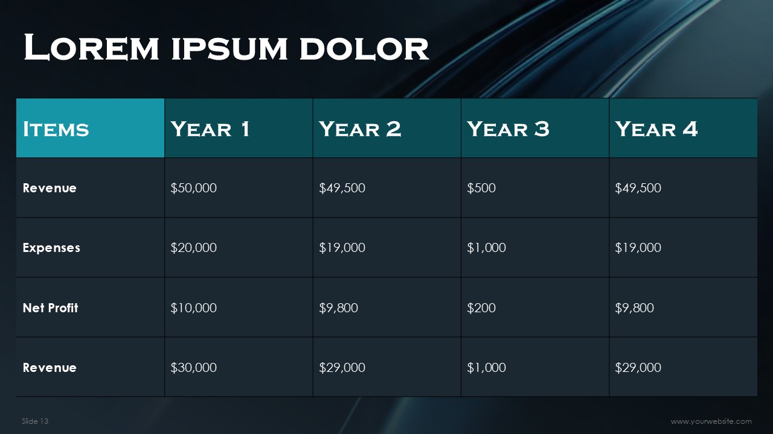Select Year 3 expenses value $1,000
773x434 pixels.
tap(486, 248)
